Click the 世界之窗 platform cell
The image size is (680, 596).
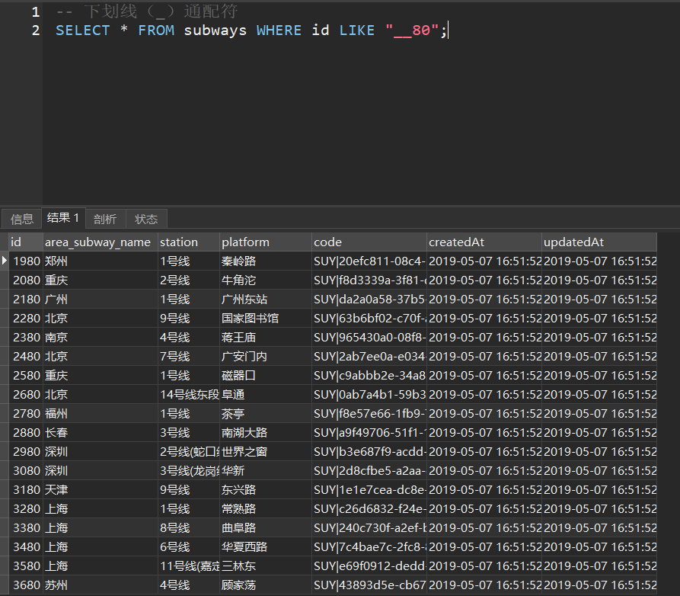(266, 452)
